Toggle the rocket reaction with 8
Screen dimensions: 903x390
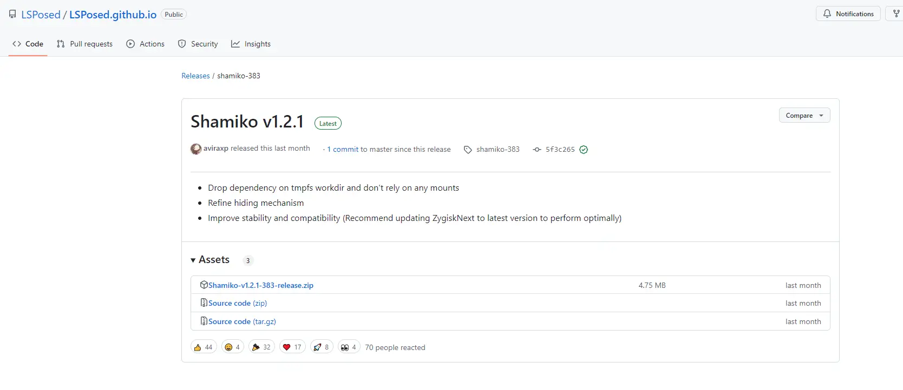point(322,347)
